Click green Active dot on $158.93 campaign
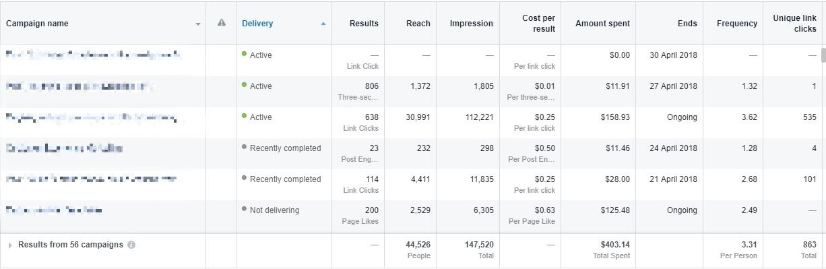Viewport: 826px width, 269px height. click(244, 116)
